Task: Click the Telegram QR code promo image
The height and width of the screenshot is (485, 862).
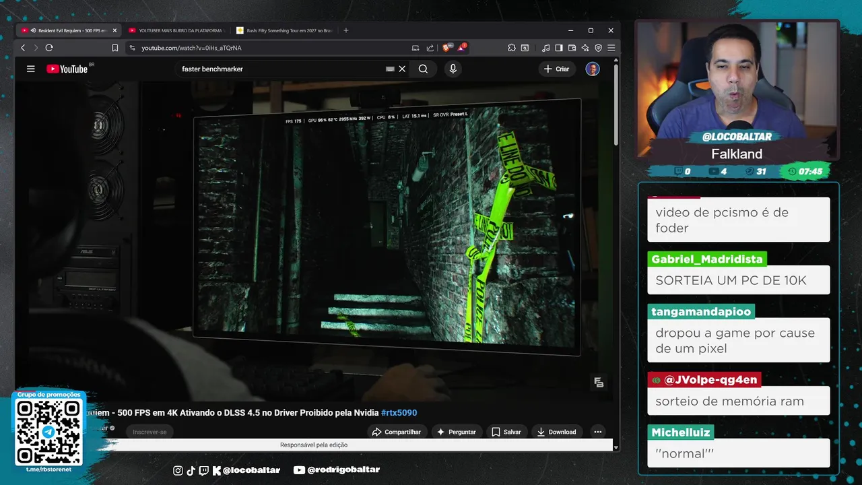Action: point(48,432)
